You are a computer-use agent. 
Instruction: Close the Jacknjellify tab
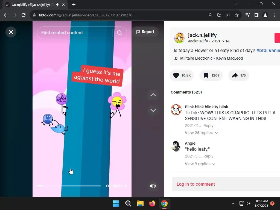pos(63,5)
